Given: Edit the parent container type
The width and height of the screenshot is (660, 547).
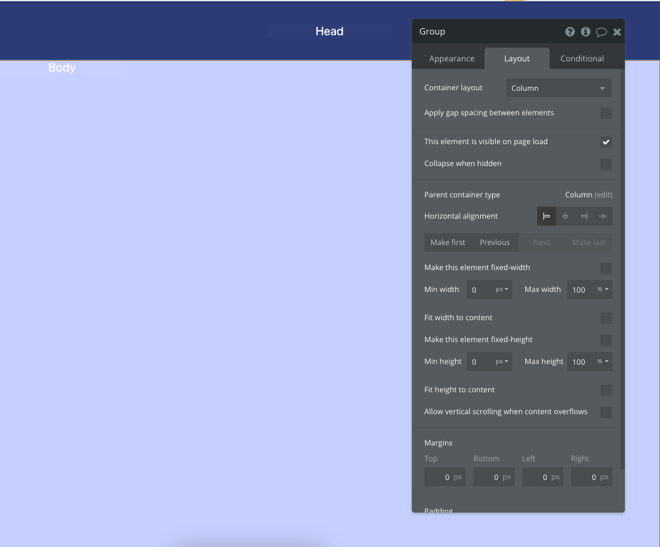Looking at the screenshot, I should (x=603, y=195).
